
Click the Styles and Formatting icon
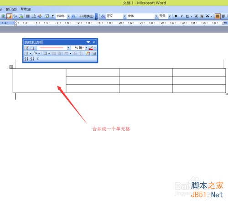pyautogui.click(x=103, y=16)
